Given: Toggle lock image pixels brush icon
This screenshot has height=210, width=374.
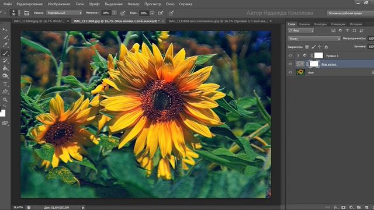Looking at the screenshot, I should (x=313, y=47).
